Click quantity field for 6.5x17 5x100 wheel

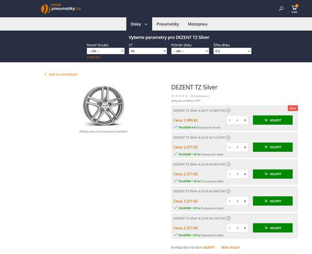(x=238, y=120)
